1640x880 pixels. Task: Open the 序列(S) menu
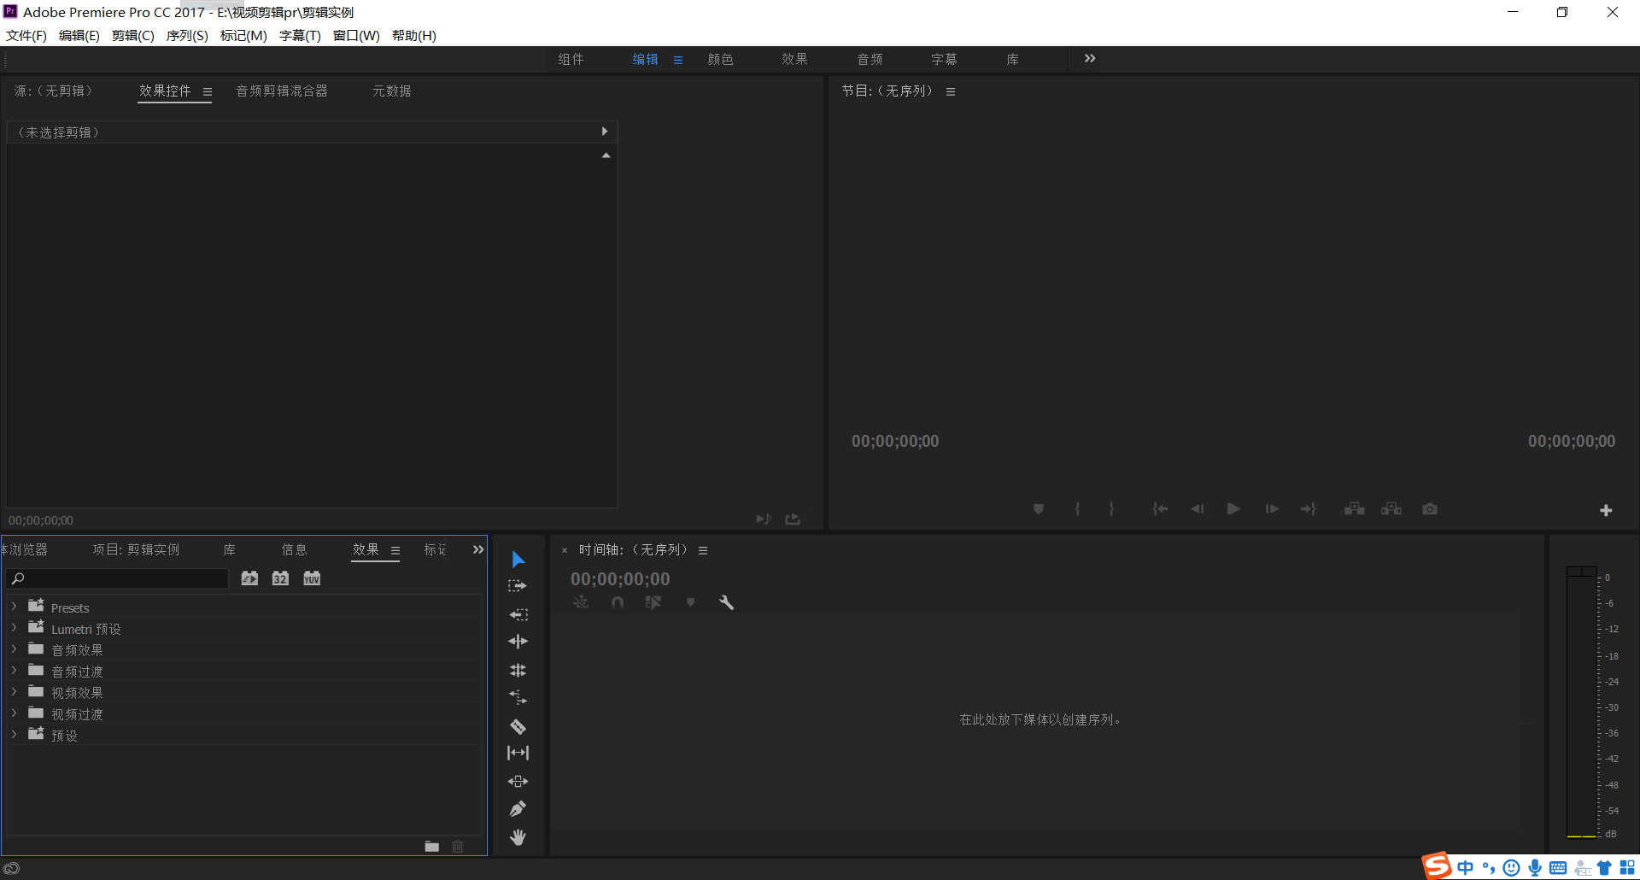tap(187, 35)
